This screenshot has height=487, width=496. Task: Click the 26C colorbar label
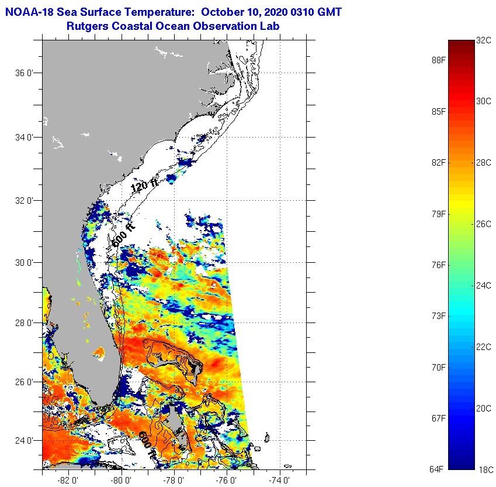[484, 224]
